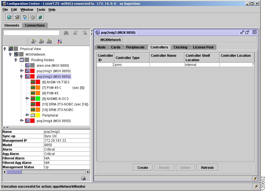Click the tree search input field
Image resolution: width=266 pixels, height=191 pixels.
[32, 33]
